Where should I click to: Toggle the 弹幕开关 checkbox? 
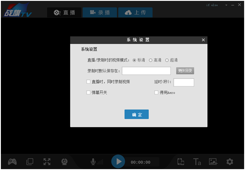88,92
